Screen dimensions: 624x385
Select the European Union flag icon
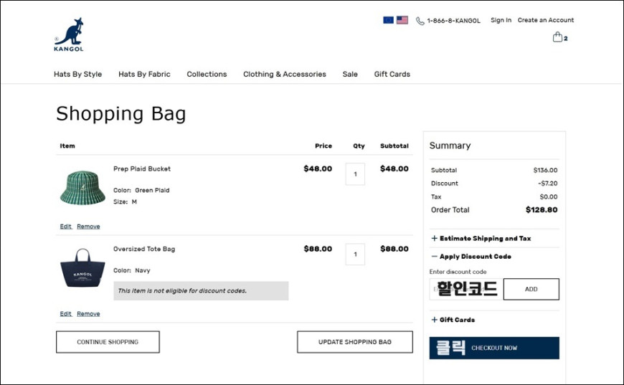[388, 20]
